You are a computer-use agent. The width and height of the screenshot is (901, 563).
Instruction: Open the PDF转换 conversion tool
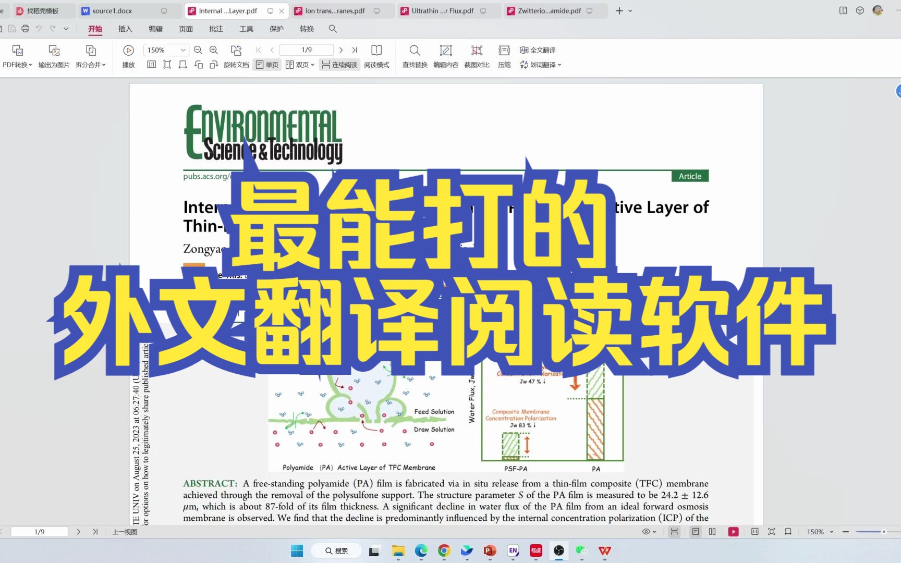17,57
